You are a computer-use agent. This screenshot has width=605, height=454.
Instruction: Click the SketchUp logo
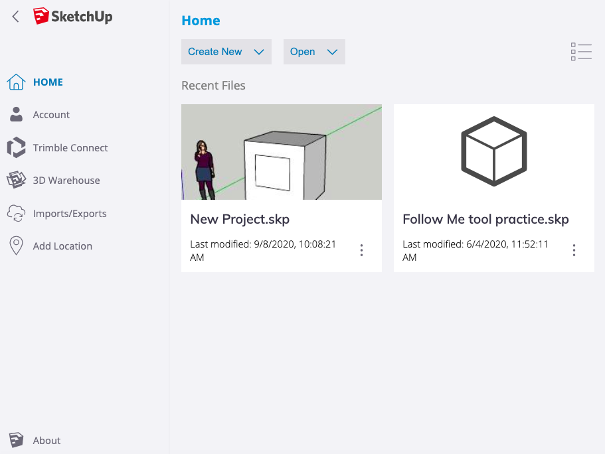coord(72,16)
